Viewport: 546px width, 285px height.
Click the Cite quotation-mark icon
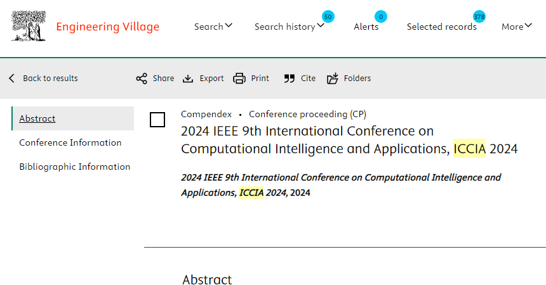(x=289, y=79)
